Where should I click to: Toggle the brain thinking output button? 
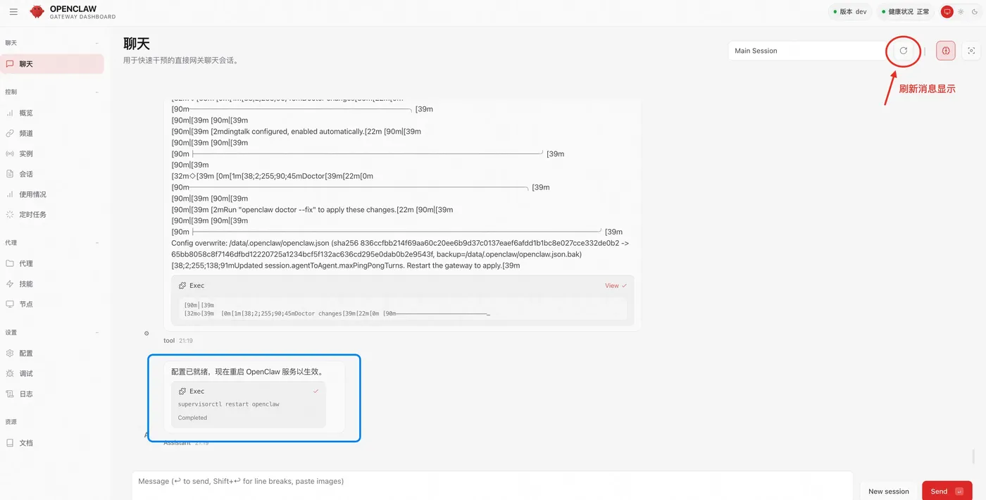[x=946, y=51]
